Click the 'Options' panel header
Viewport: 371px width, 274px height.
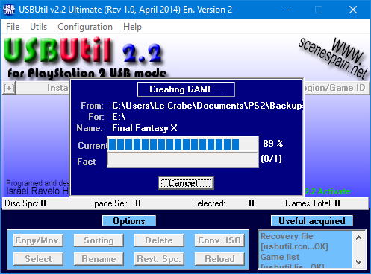coord(129,221)
